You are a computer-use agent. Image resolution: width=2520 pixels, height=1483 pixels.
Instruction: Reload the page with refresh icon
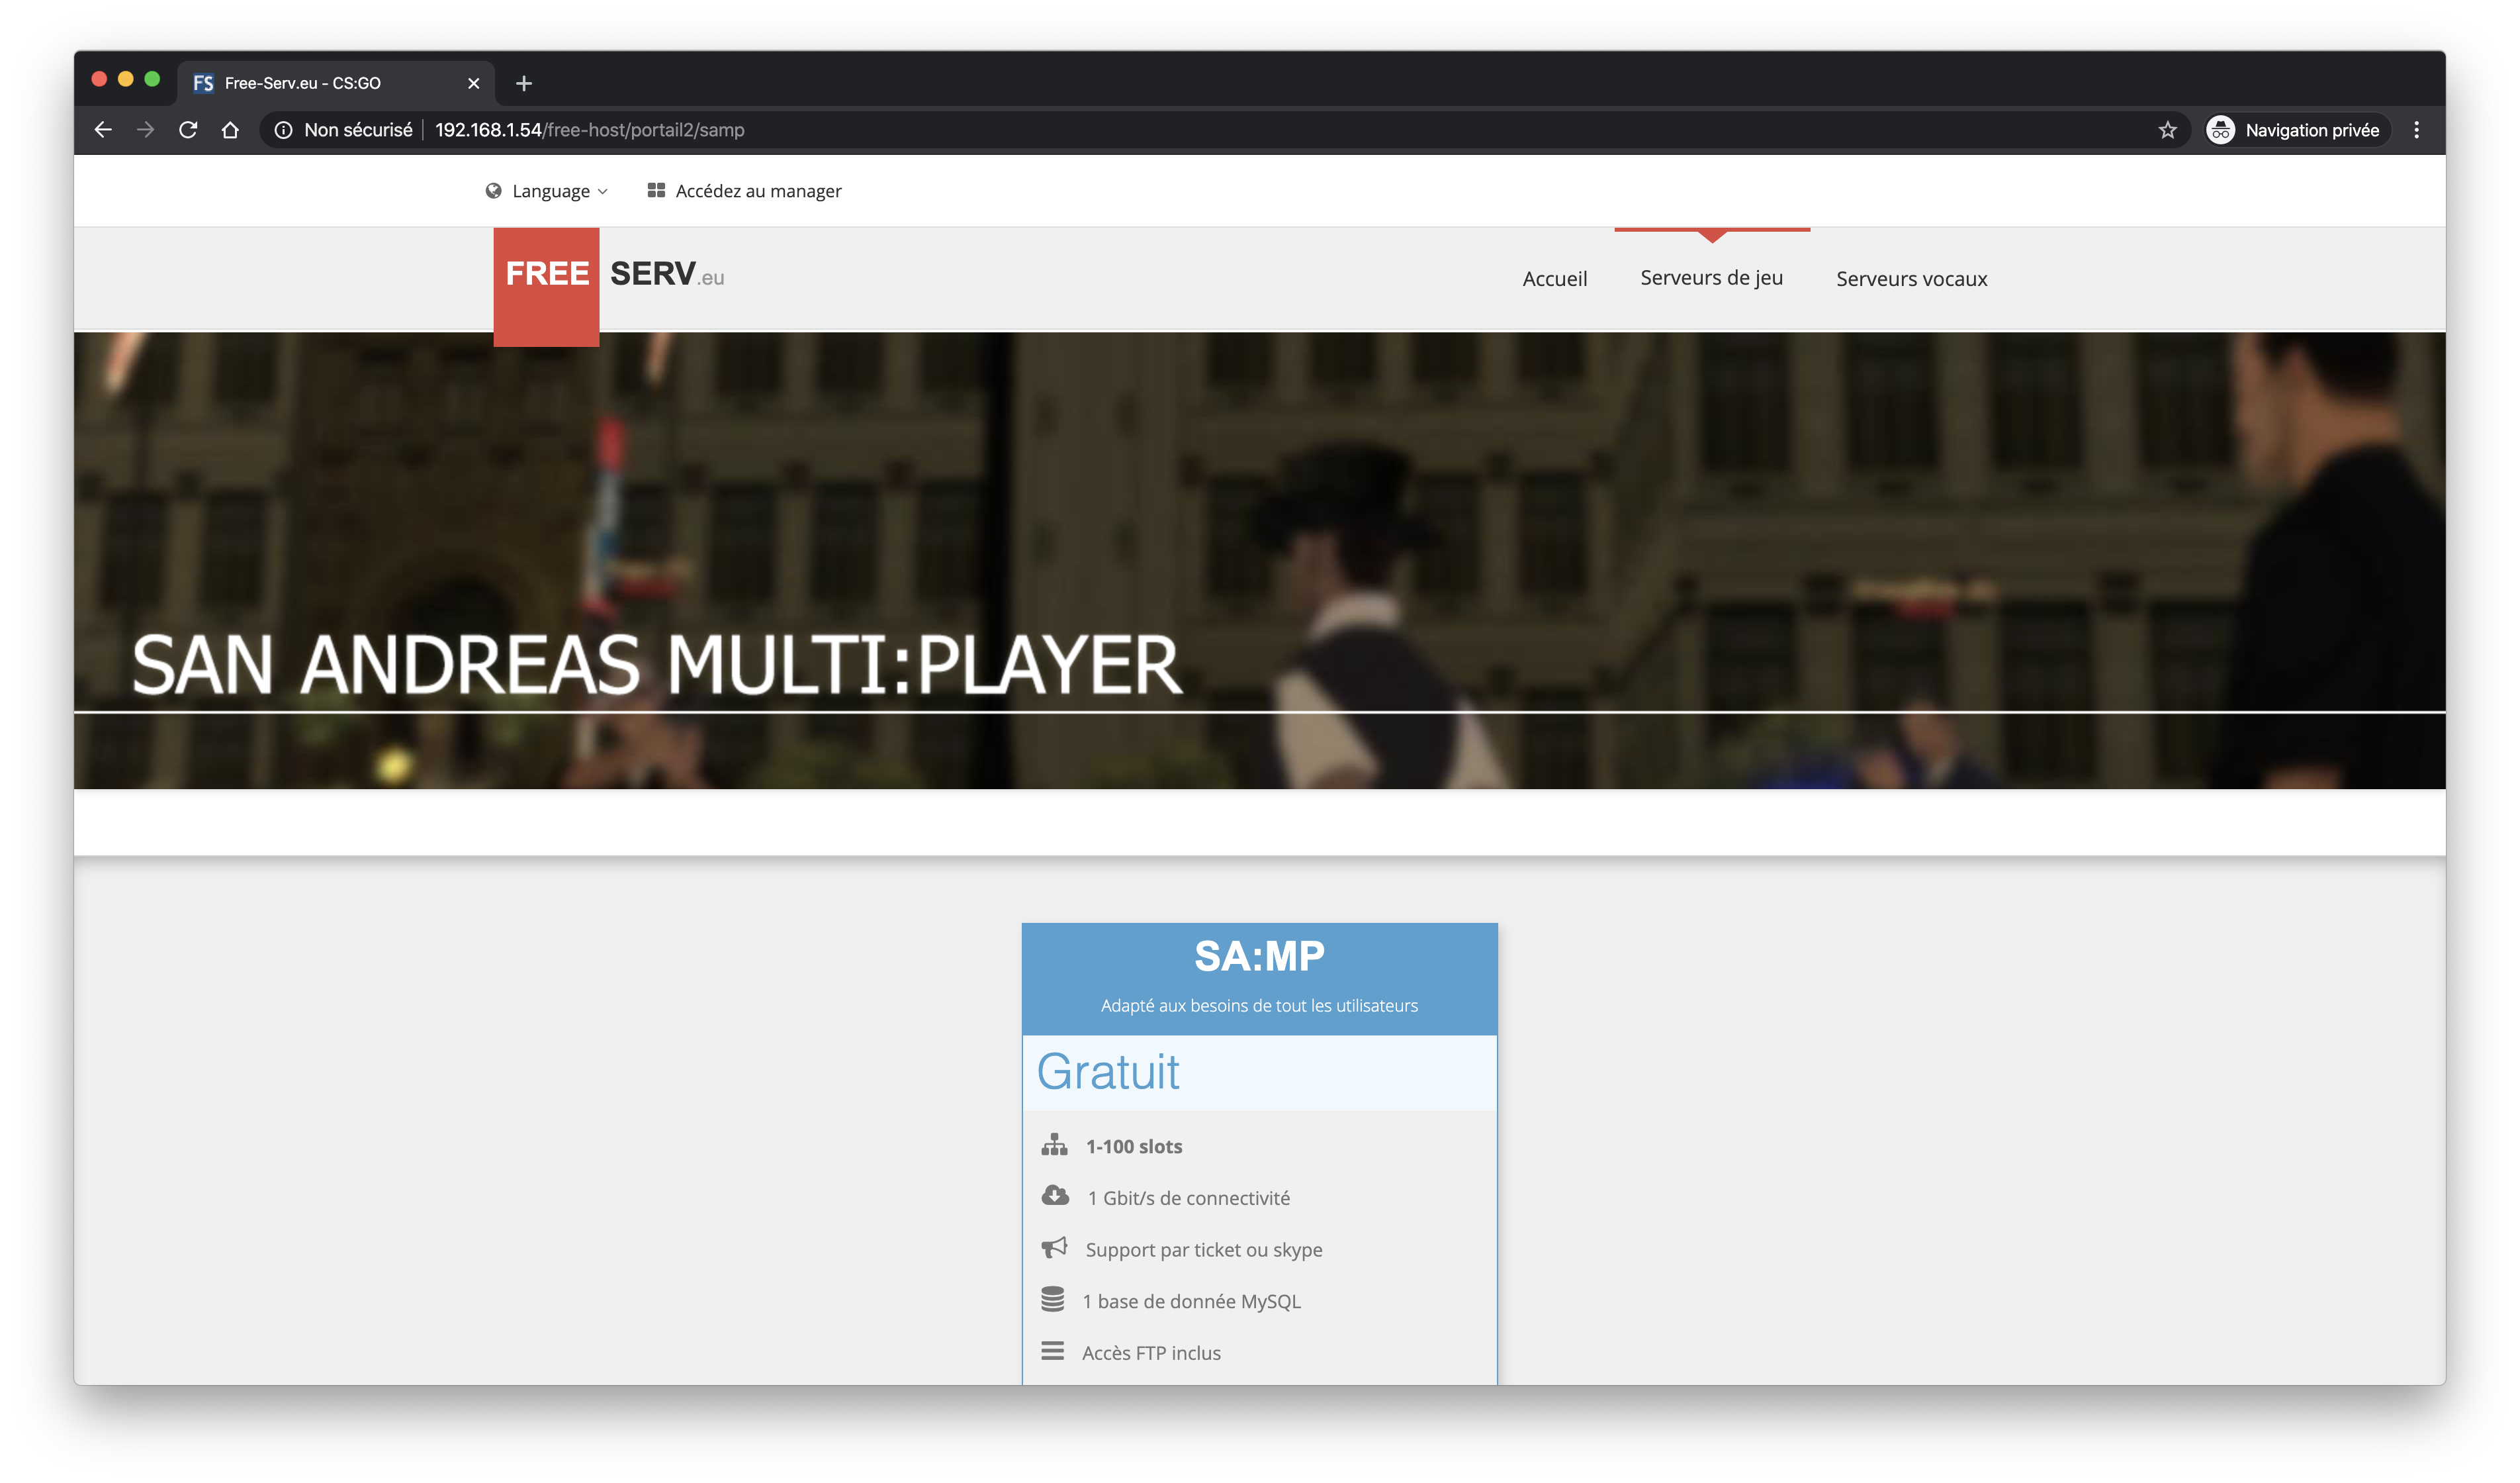[188, 130]
